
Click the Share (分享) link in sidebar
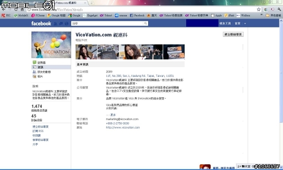click(x=35, y=144)
